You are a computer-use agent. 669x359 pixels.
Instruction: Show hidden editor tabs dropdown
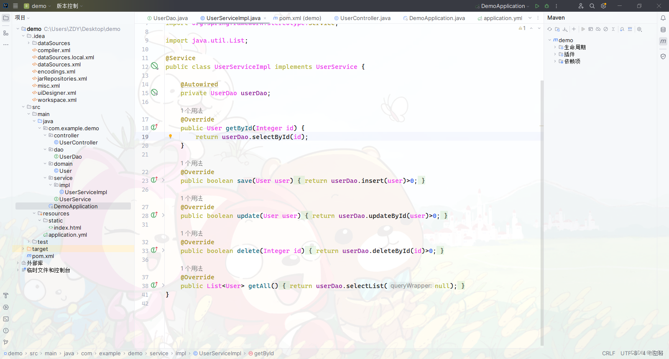point(530,18)
